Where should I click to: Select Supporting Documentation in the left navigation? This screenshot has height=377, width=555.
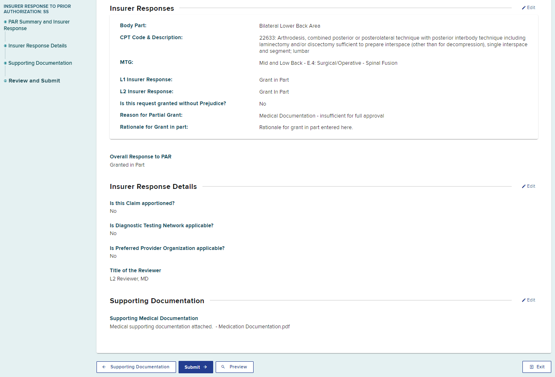(40, 63)
